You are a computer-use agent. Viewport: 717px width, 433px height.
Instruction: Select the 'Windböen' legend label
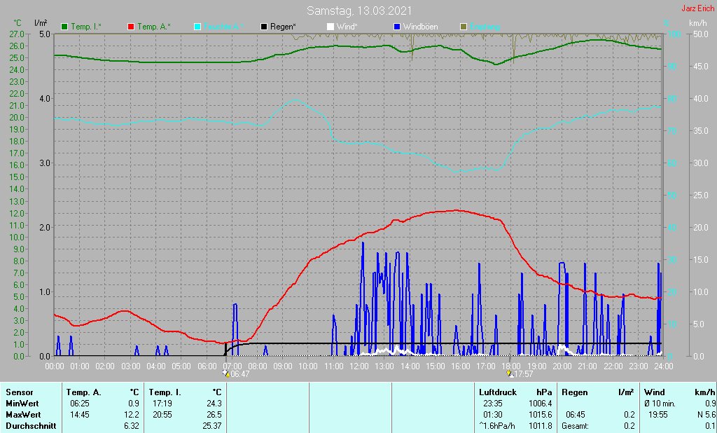click(421, 27)
